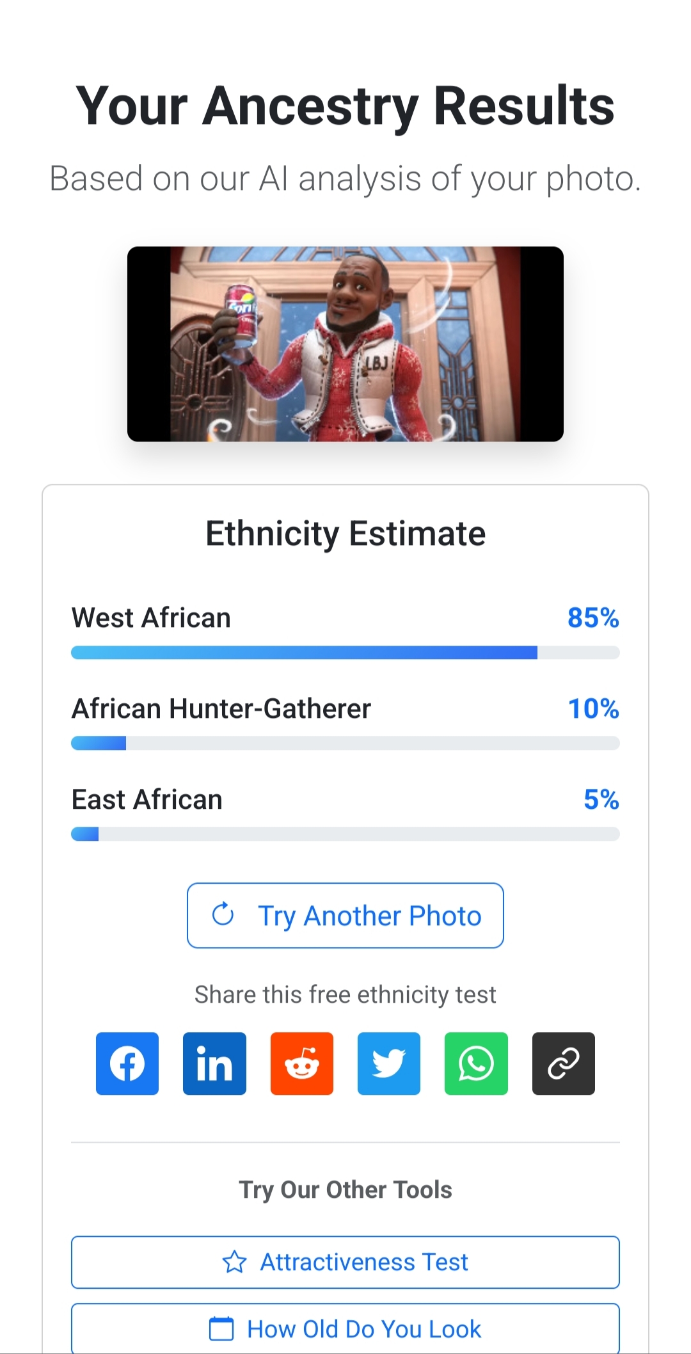Image resolution: width=691 pixels, height=1354 pixels.
Task: Click the calendar icon beside How Old Do You Look
Action: point(221,1328)
